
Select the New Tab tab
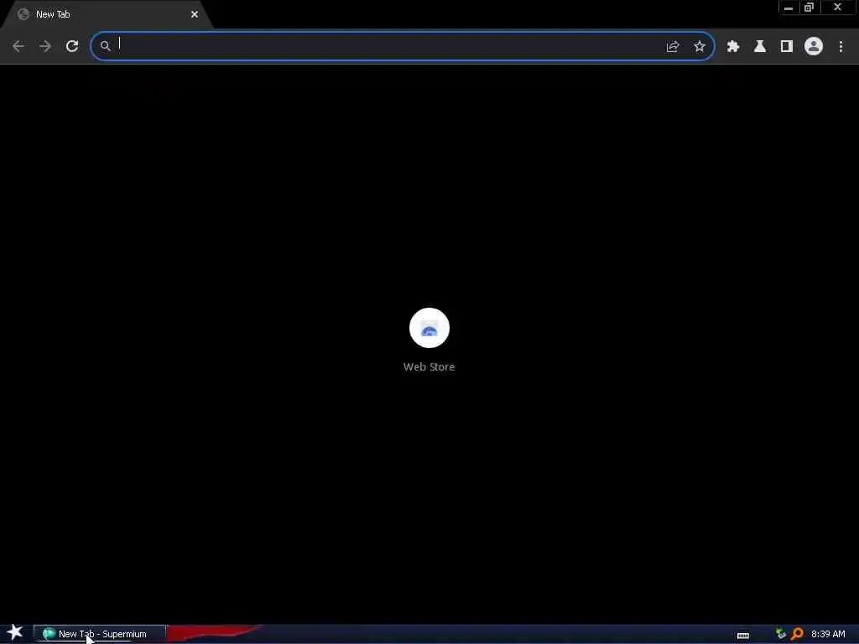tap(107, 15)
